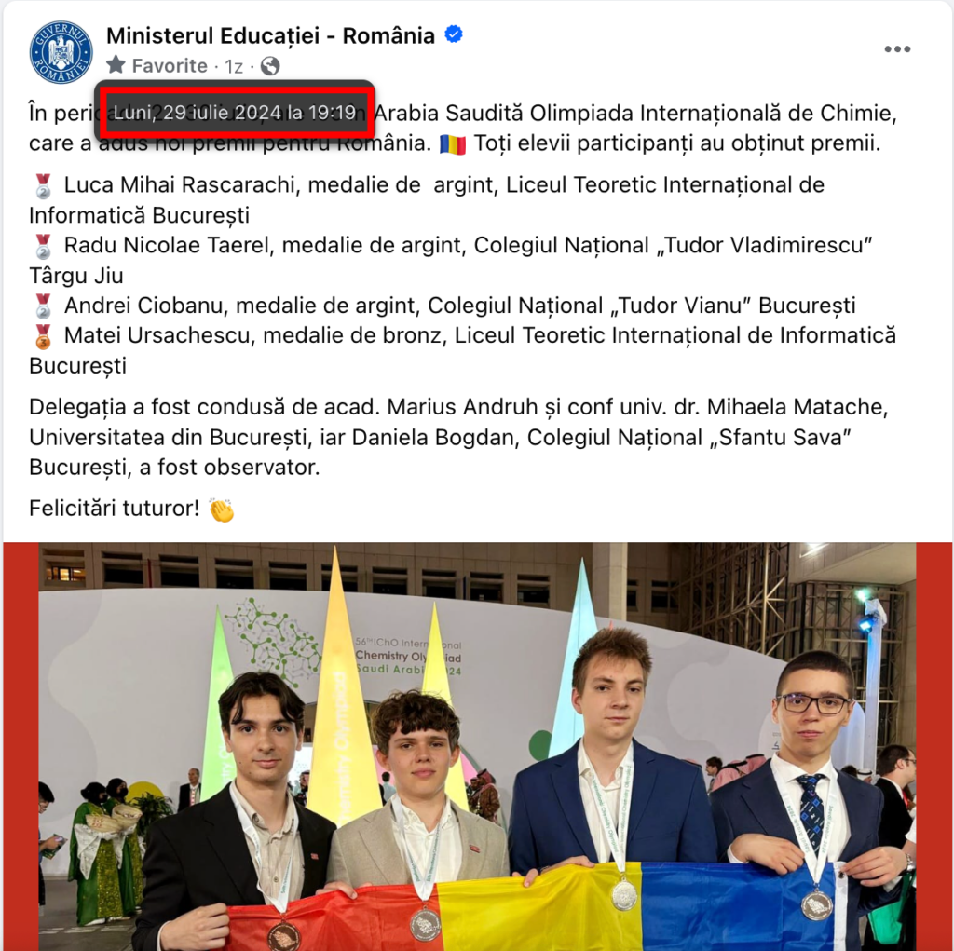Open the three-dot post options menu
Screen dimensions: 954x951
pyautogui.click(x=897, y=49)
